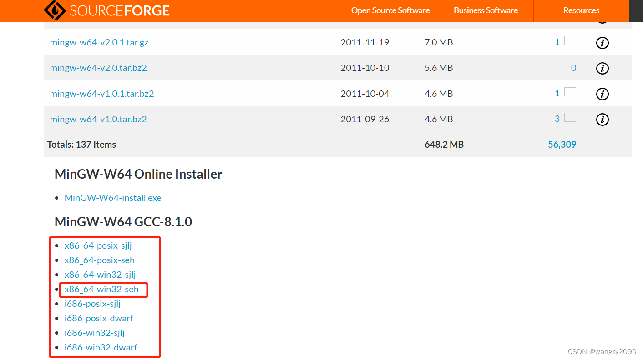The image size is (643, 360).
Task: View info icon for mingw-w64-v2.0.1.tar.gz
Action: pos(602,43)
